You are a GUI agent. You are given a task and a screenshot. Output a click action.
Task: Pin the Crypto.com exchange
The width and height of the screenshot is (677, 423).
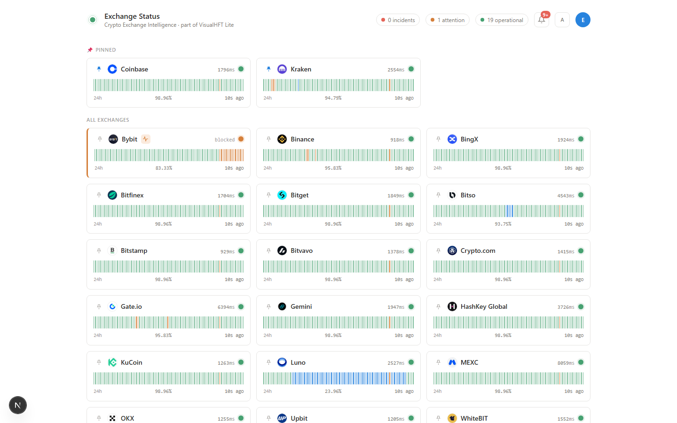[x=439, y=251]
